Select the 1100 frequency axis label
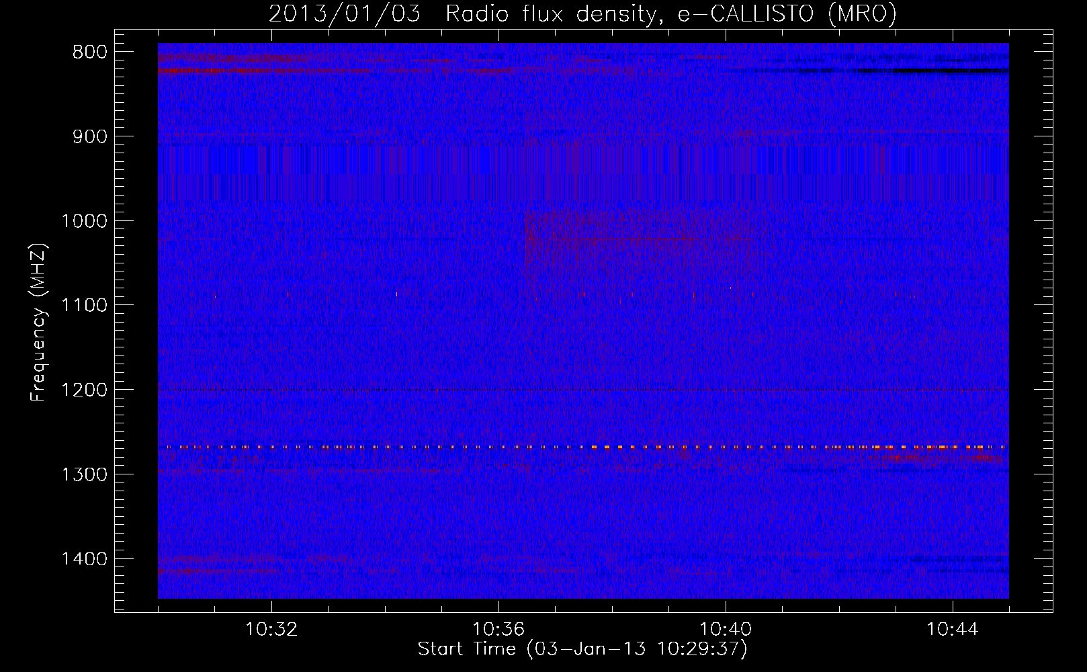The image size is (1087, 672). coord(84,306)
